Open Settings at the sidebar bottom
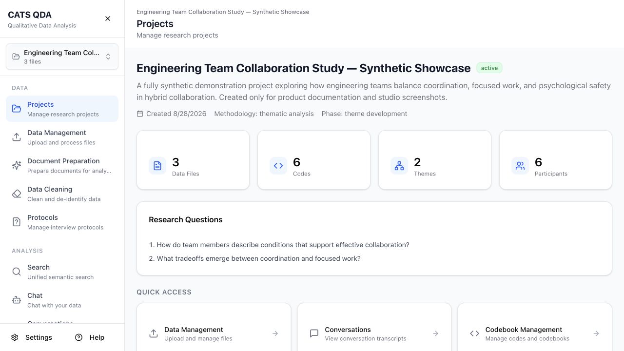The image size is (624, 351). (32, 337)
